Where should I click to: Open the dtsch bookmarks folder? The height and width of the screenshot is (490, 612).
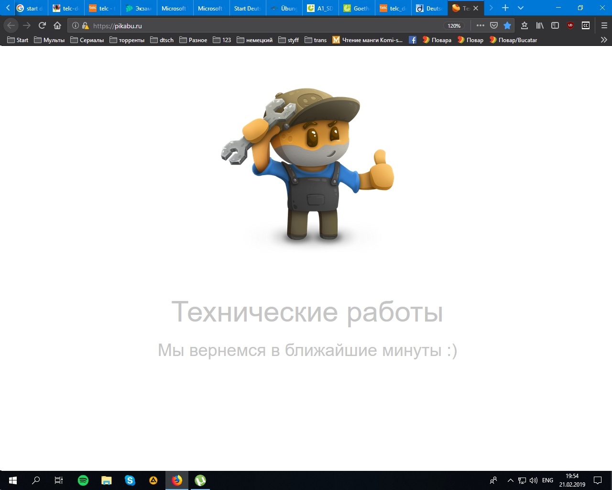pos(162,40)
